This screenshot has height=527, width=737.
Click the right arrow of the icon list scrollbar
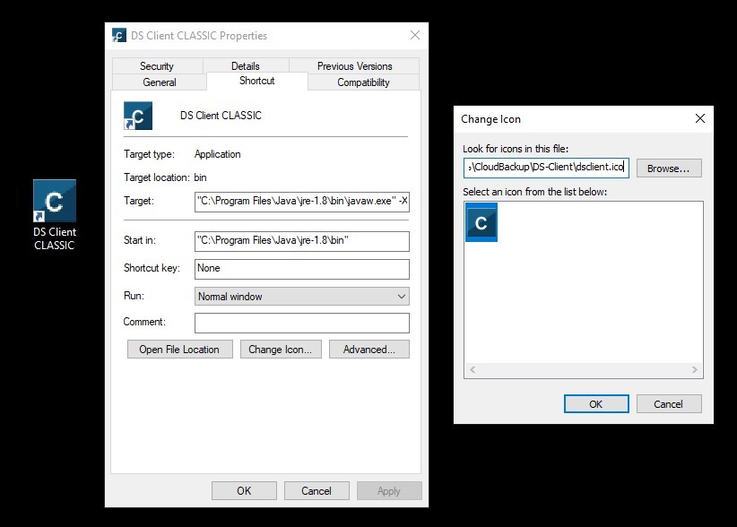pyautogui.click(x=694, y=369)
